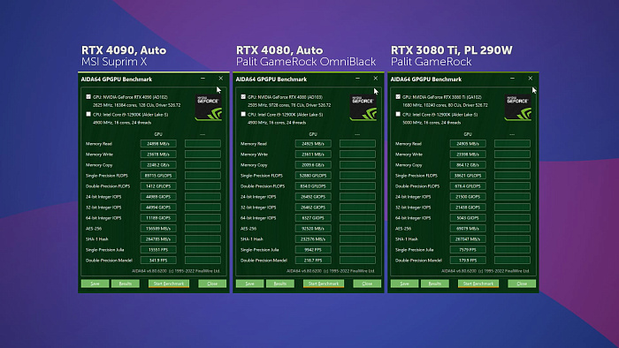Start Benchmark in the RTX 3080 Ti window
Image resolution: width=619 pixels, height=348 pixels.
click(x=478, y=284)
